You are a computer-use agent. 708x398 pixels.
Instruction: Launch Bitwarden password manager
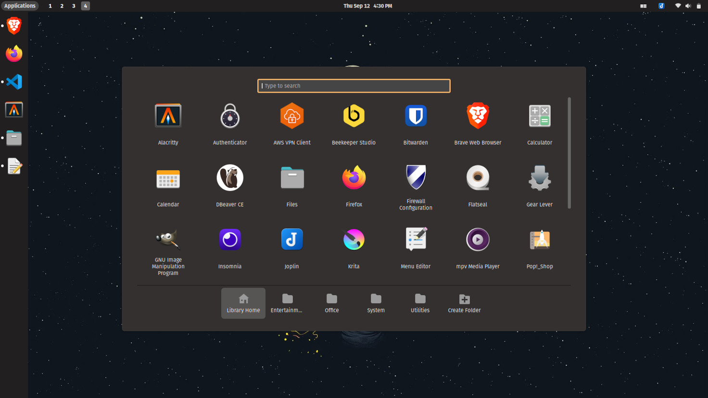(416, 116)
